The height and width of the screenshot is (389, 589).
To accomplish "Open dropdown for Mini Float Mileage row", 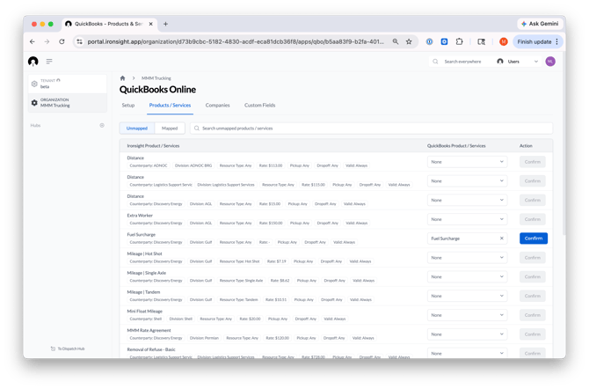I will click(x=468, y=315).
